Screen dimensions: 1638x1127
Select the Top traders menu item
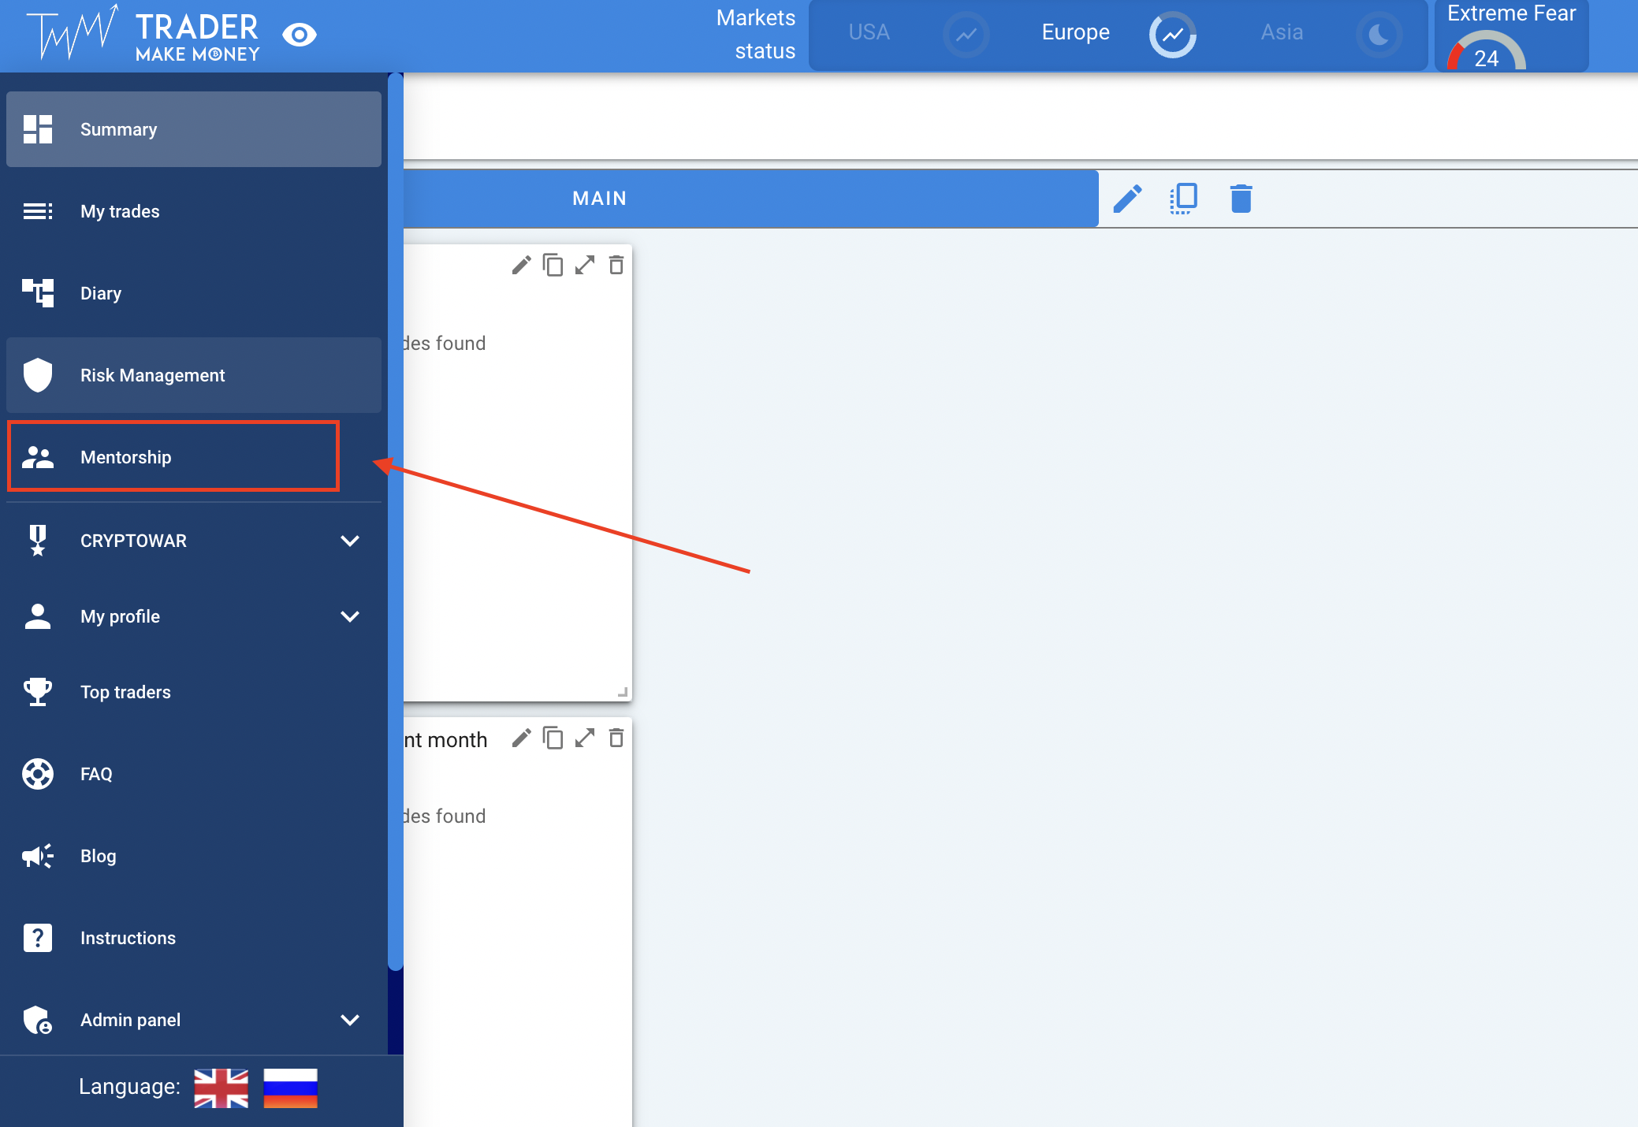(x=194, y=692)
